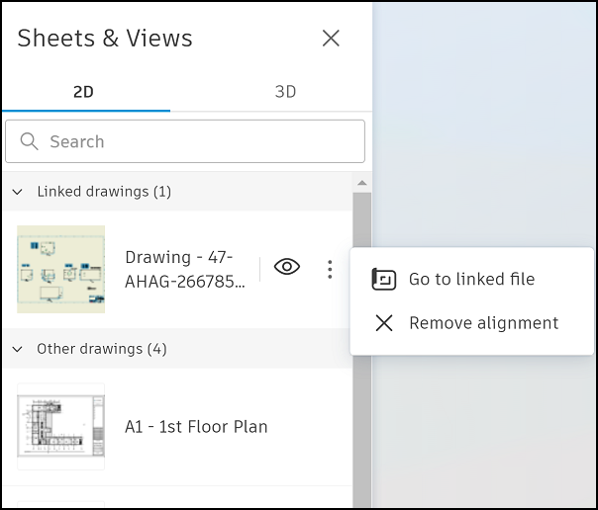Switch to the 3D tab
The height and width of the screenshot is (510, 598).
[x=285, y=92]
